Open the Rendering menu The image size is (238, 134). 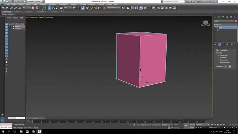point(74,4)
